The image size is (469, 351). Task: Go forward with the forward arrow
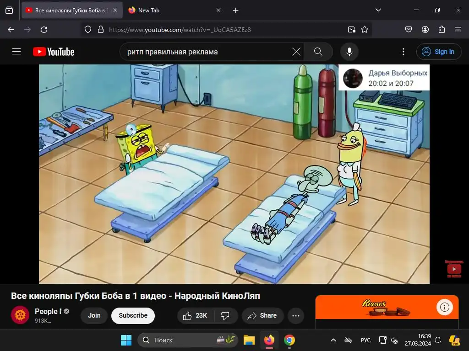pyautogui.click(x=27, y=30)
